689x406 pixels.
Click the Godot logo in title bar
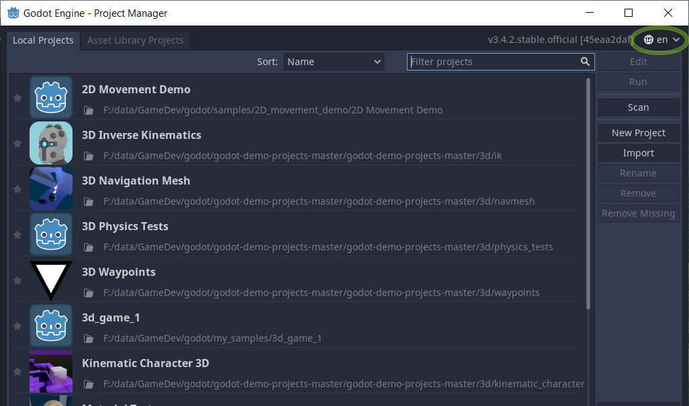click(x=13, y=13)
